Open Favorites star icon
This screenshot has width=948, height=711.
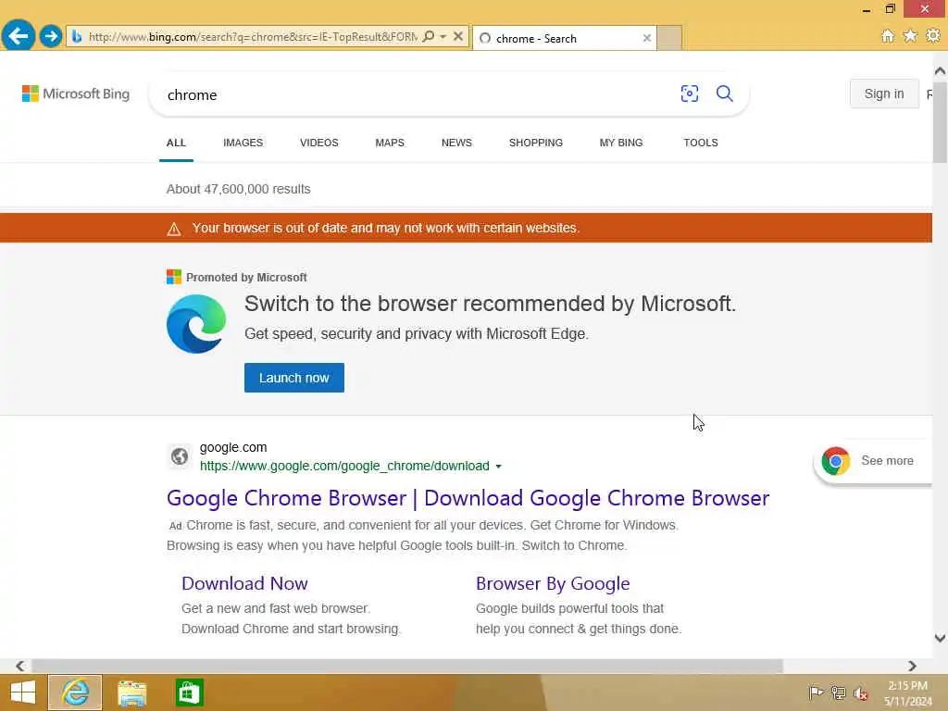point(910,36)
